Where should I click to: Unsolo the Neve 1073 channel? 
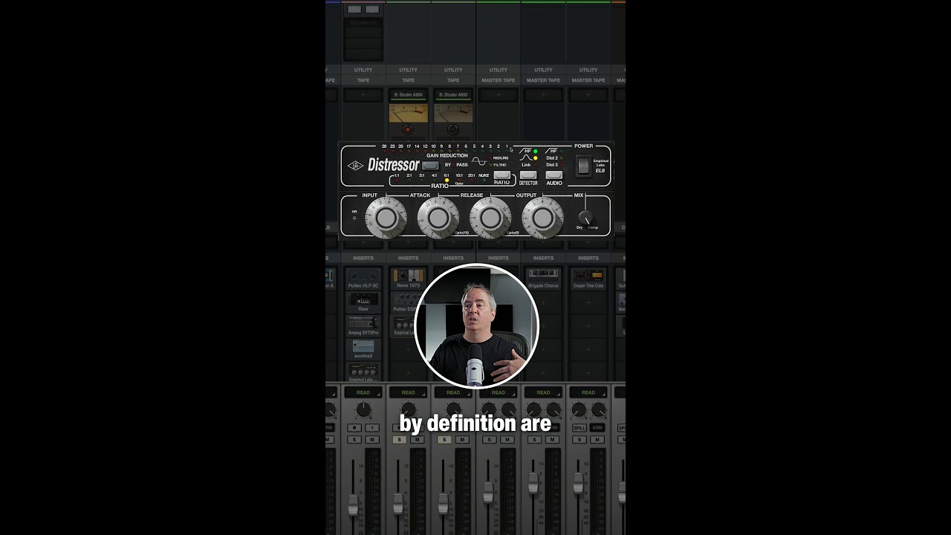[399, 440]
